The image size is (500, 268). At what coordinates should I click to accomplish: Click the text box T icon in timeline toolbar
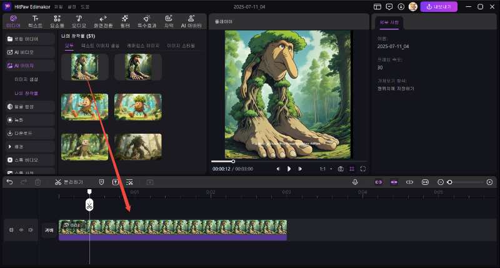tap(116, 182)
